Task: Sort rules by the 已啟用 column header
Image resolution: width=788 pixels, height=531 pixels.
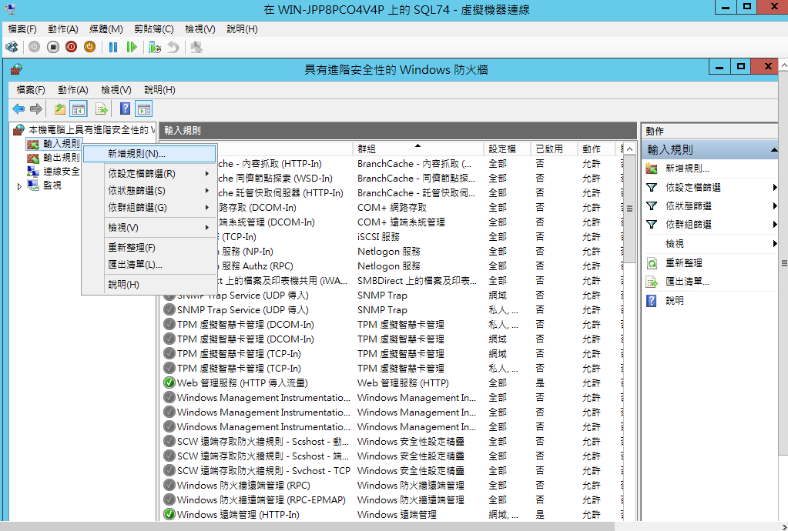Action: [x=555, y=149]
